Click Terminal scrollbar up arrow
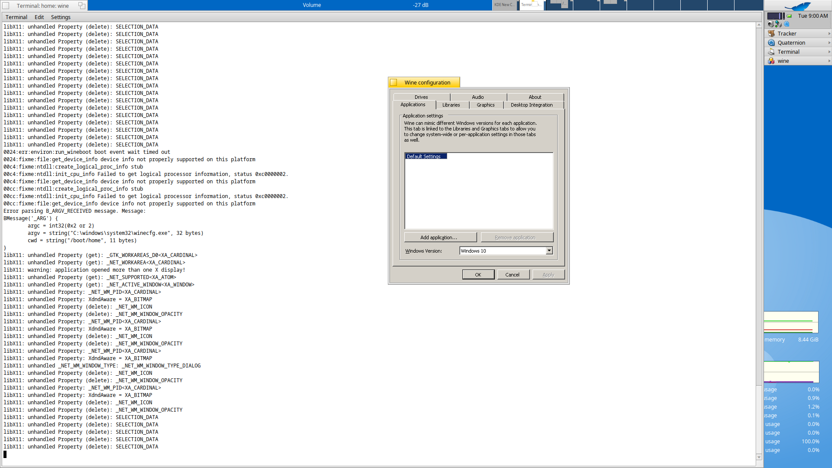 759,25
